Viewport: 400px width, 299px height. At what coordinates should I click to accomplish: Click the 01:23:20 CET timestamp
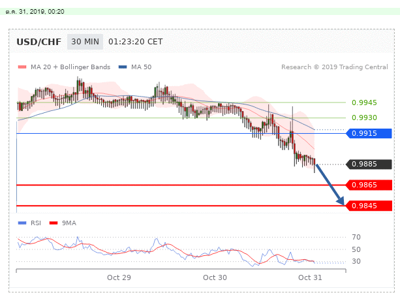click(x=136, y=42)
